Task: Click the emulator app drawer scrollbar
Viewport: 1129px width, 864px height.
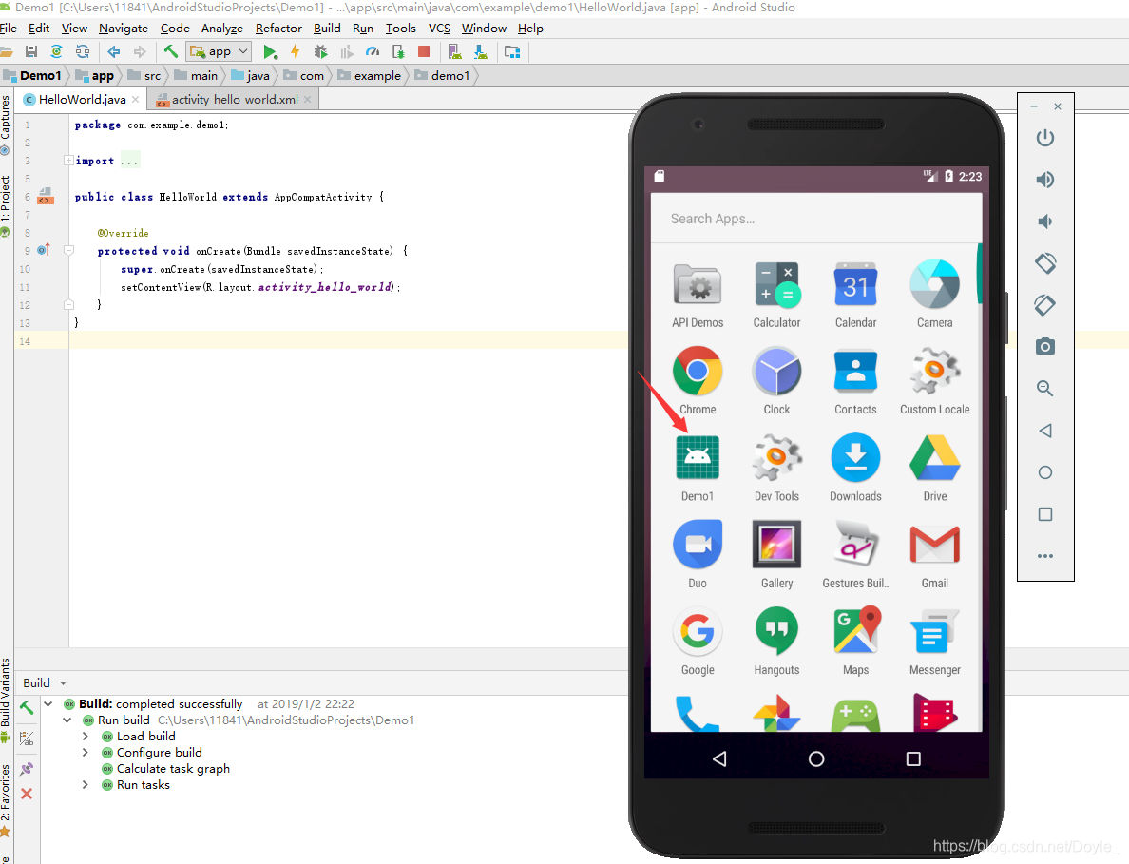Action: tap(979, 275)
